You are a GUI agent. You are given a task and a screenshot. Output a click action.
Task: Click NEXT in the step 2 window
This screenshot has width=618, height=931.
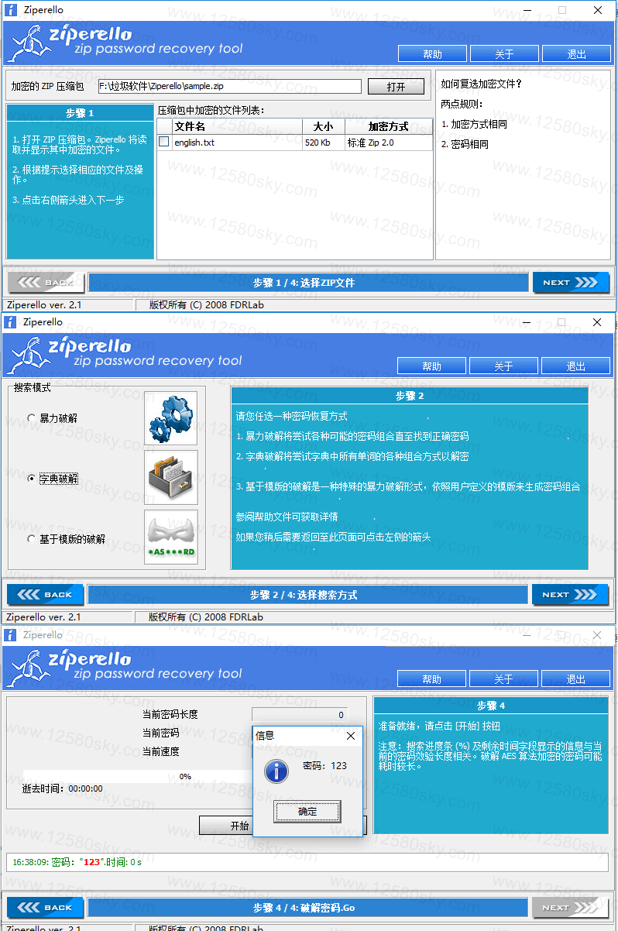point(570,595)
